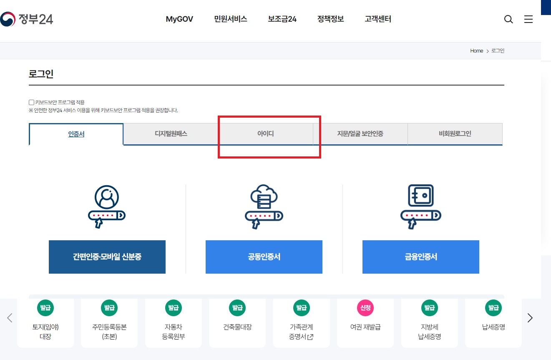Open 건축물대장 service card

(x=237, y=323)
